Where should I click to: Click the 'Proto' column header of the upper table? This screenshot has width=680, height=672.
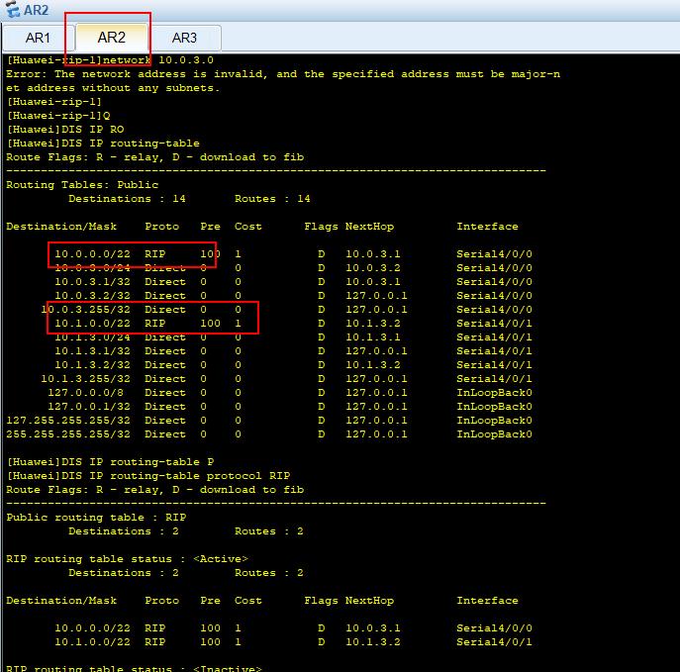pyautogui.click(x=161, y=227)
